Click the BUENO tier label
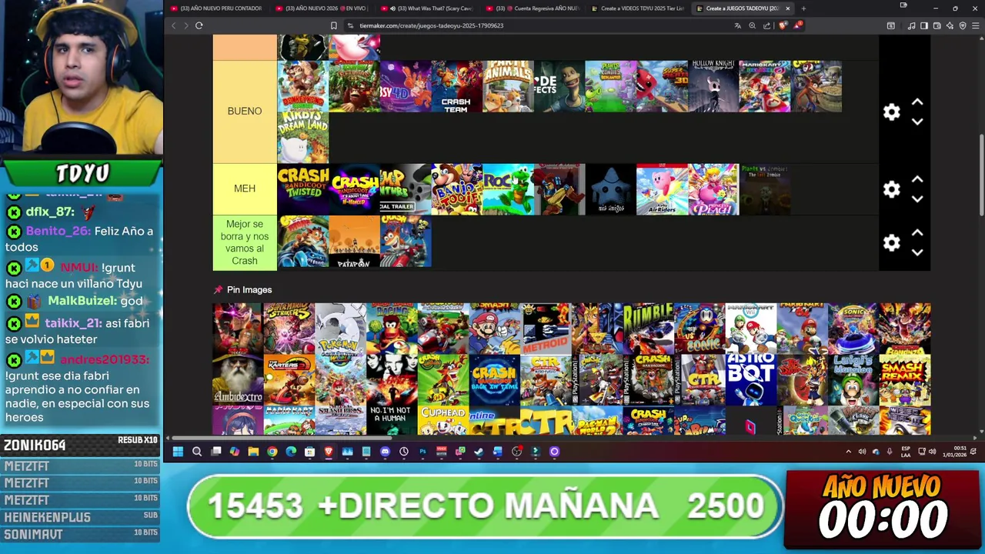Screen dimensions: 985x554 coord(245,112)
